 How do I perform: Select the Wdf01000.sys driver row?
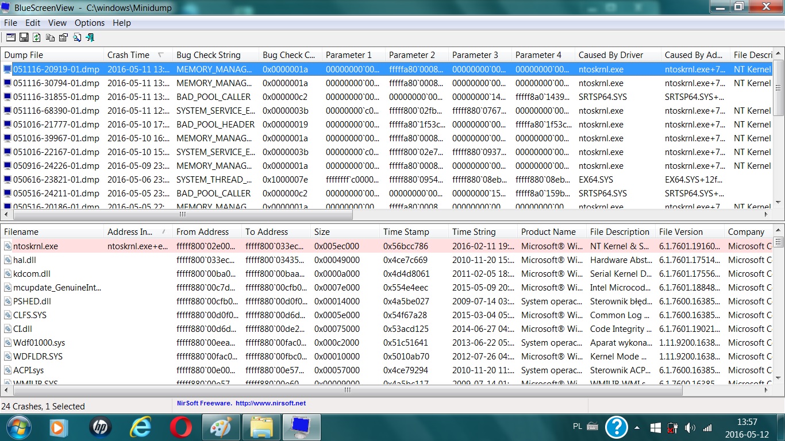point(387,343)
